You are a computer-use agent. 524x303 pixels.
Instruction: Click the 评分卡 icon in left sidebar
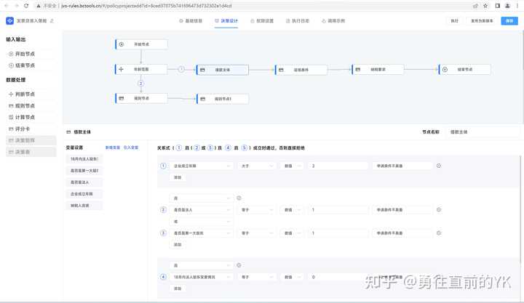pyautogui.click(x=11, y=129)
